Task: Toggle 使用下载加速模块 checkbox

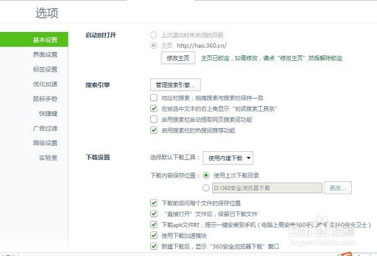Action: (154, 235)
